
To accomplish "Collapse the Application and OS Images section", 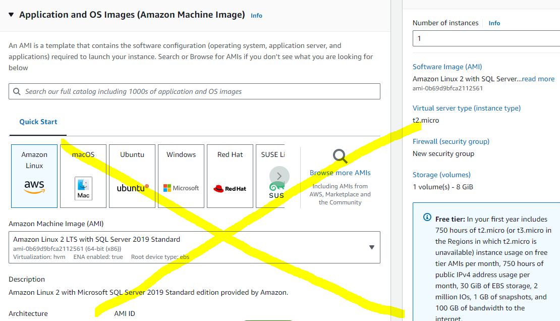I will (11, 15).
